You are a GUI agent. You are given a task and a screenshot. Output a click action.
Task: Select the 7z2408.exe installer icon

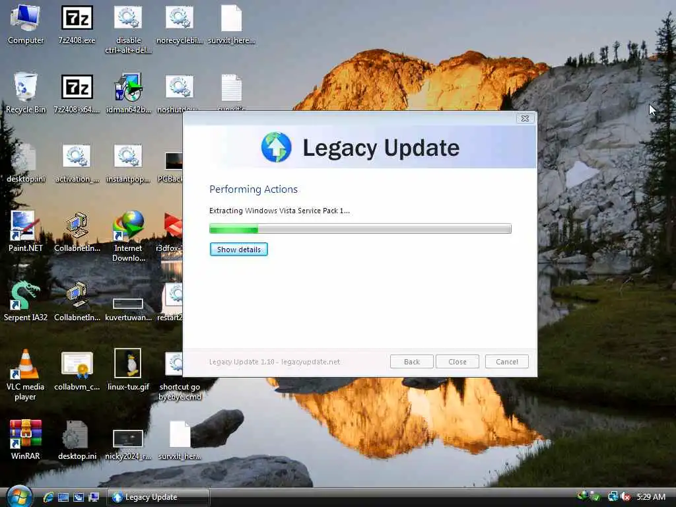tap(77, 24)
